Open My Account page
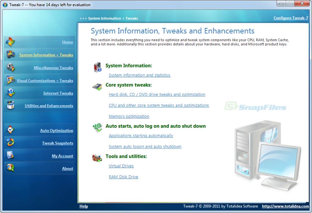 point(62,156)
